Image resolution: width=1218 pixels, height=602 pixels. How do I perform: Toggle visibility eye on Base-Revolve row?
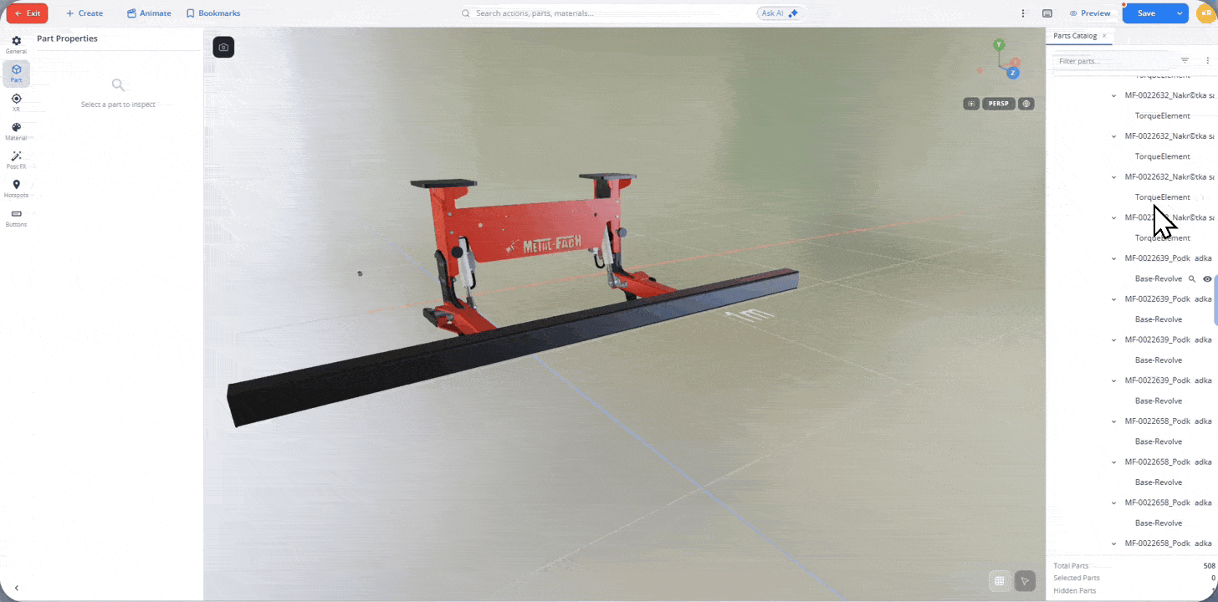tap(1207, 278)
